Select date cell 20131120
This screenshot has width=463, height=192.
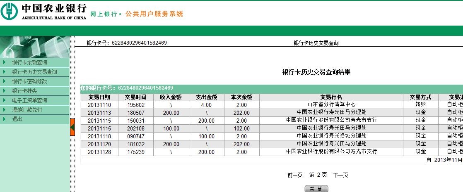click(x=99, y=144)
